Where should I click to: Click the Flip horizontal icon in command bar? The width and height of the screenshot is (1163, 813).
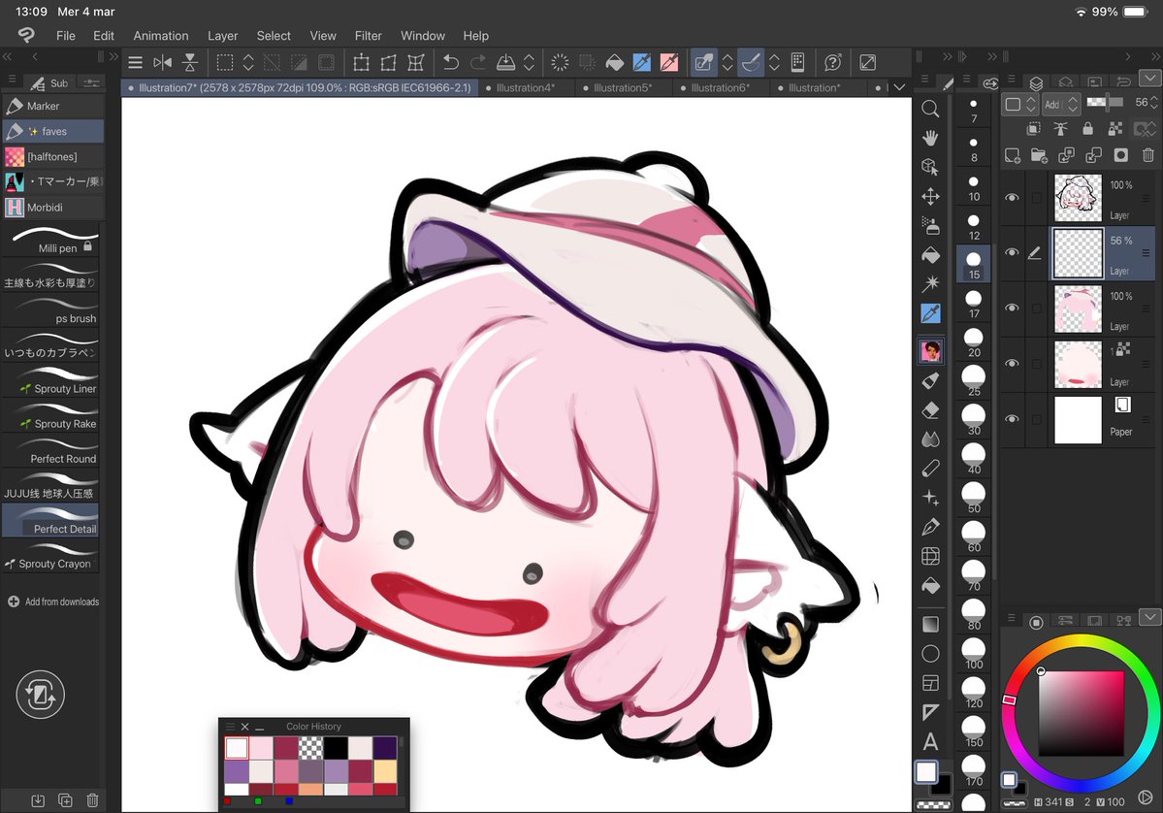pos(162,62)
